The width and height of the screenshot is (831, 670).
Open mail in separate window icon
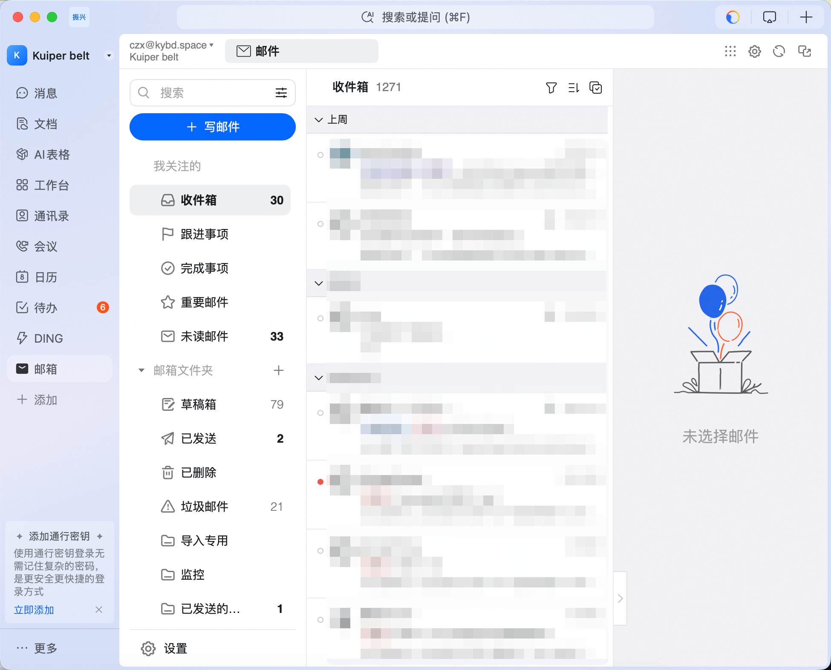805,52
